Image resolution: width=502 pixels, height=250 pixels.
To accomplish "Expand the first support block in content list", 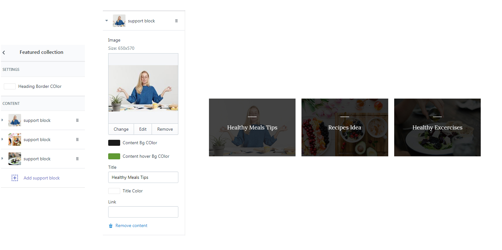I will [3, 120].
